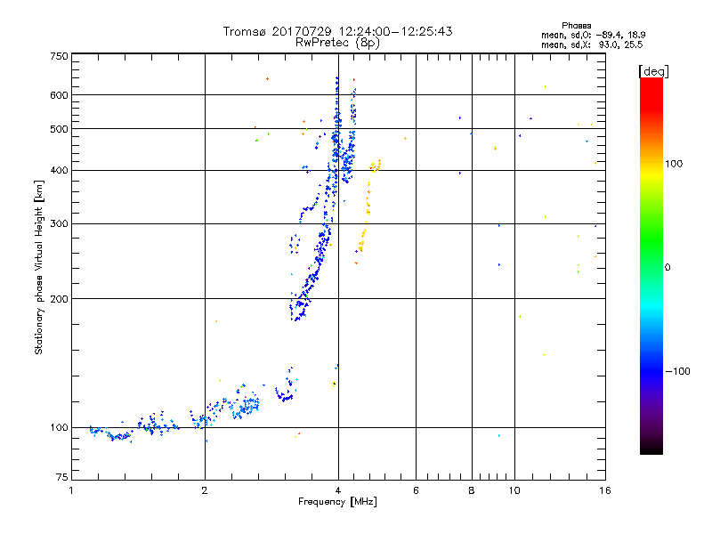Click the 'Frequency [MHz]' axis label
The image size is (712, 534).
point(337,502)
